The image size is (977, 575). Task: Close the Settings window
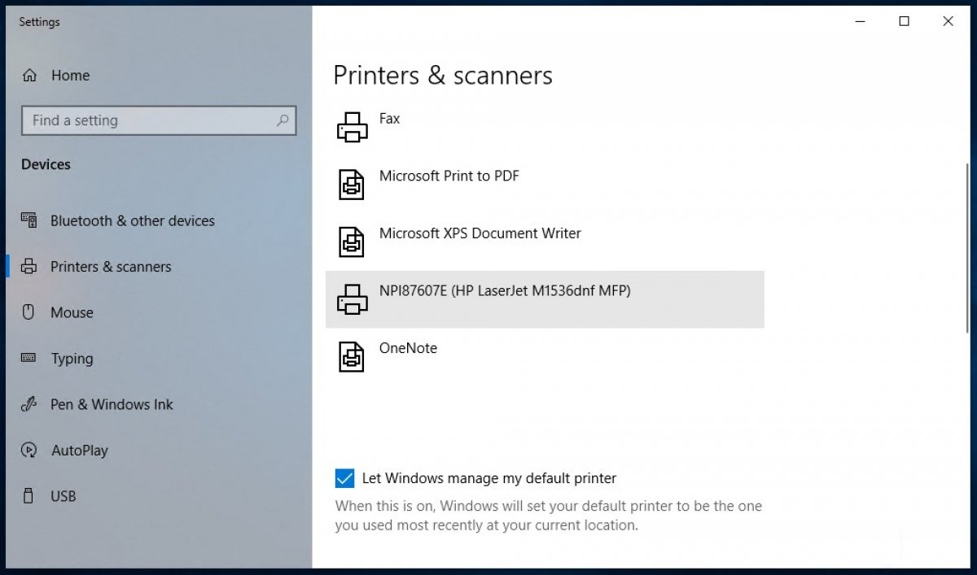click(948, 22)
